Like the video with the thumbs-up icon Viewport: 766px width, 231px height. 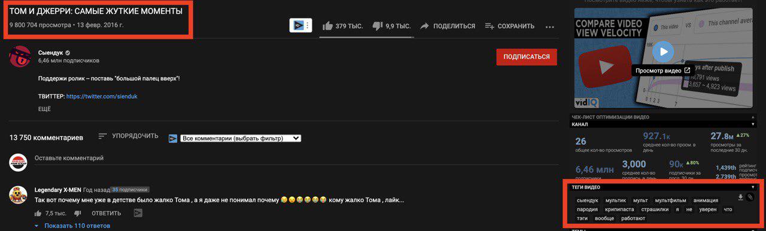click(x=327, y=26)
